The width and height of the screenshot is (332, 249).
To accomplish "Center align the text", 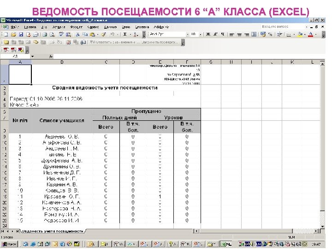I will coord(239,34).
